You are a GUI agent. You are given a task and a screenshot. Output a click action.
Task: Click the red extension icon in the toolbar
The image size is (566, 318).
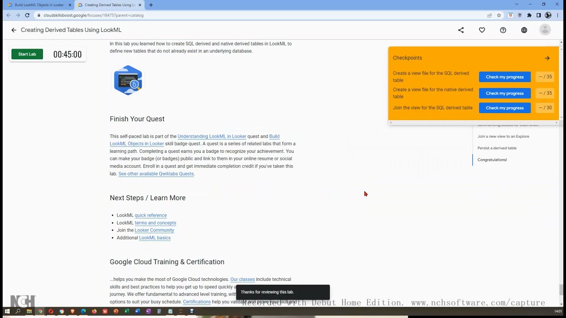tap(510, 15)
